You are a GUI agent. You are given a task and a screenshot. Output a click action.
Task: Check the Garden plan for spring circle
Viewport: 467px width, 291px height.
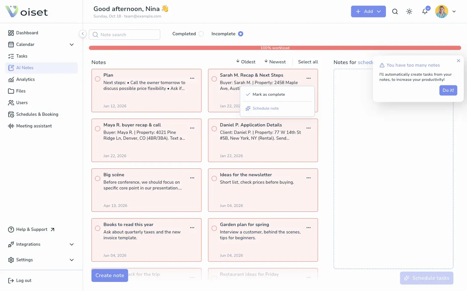[214, 228]
